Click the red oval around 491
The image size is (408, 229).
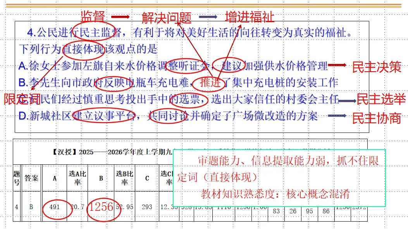pos(57,207)
